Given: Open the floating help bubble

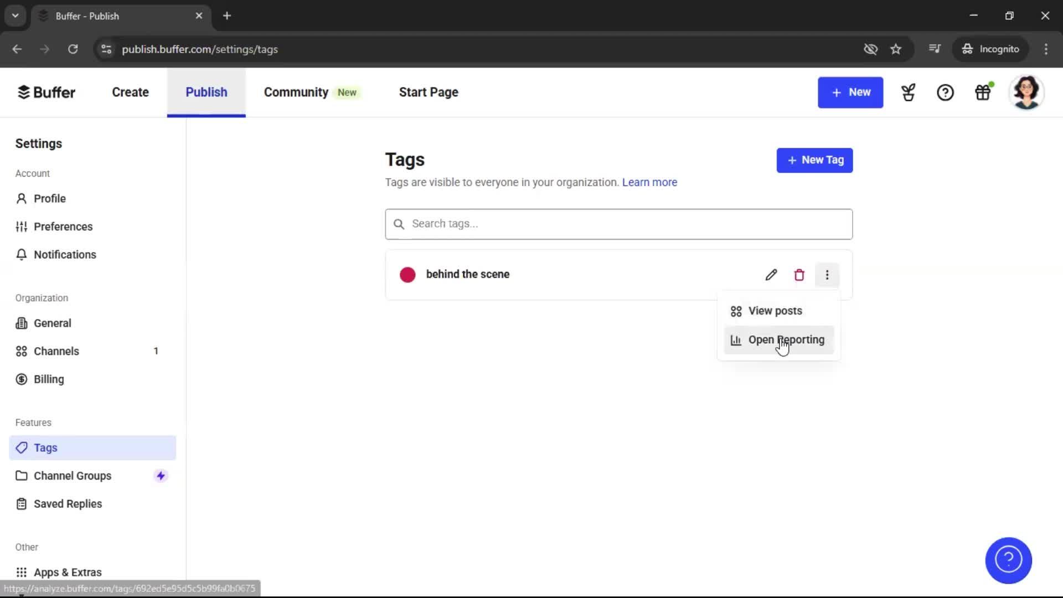Looking at the screenshot, I should pyautogui.click(x=1008, y=560).
